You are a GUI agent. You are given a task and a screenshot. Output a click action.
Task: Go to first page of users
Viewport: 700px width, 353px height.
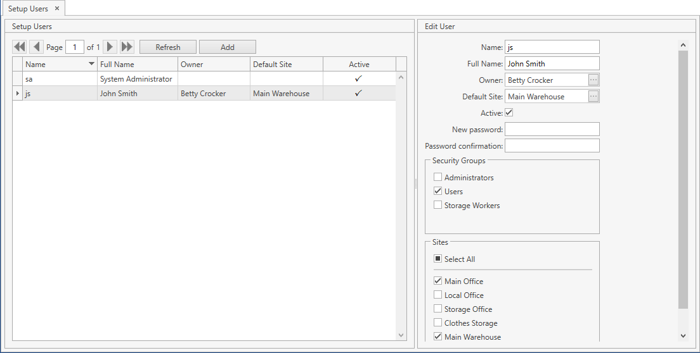(20, 47)
